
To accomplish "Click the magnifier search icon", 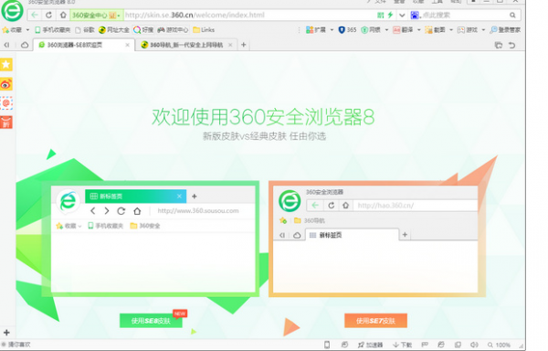I will tap(512, 15).
